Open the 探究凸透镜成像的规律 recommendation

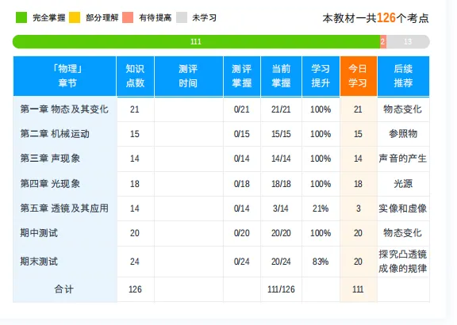(x=403, y=262)
